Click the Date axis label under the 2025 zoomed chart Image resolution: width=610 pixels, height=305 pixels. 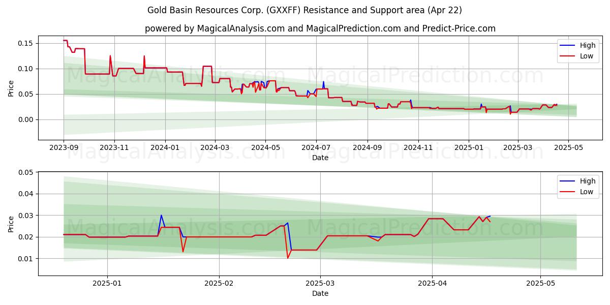320,294
